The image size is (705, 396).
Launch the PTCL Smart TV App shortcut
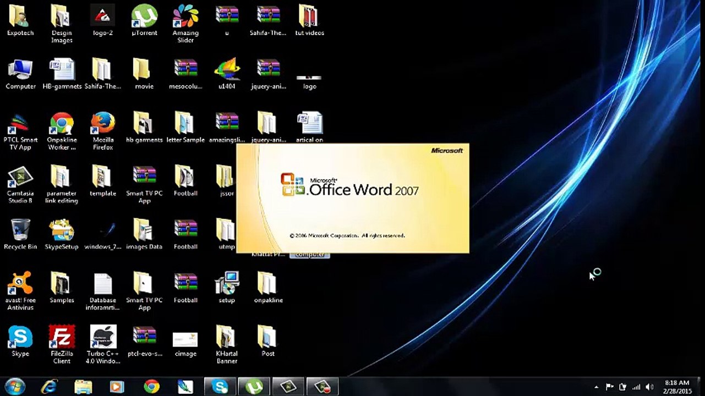20,131
